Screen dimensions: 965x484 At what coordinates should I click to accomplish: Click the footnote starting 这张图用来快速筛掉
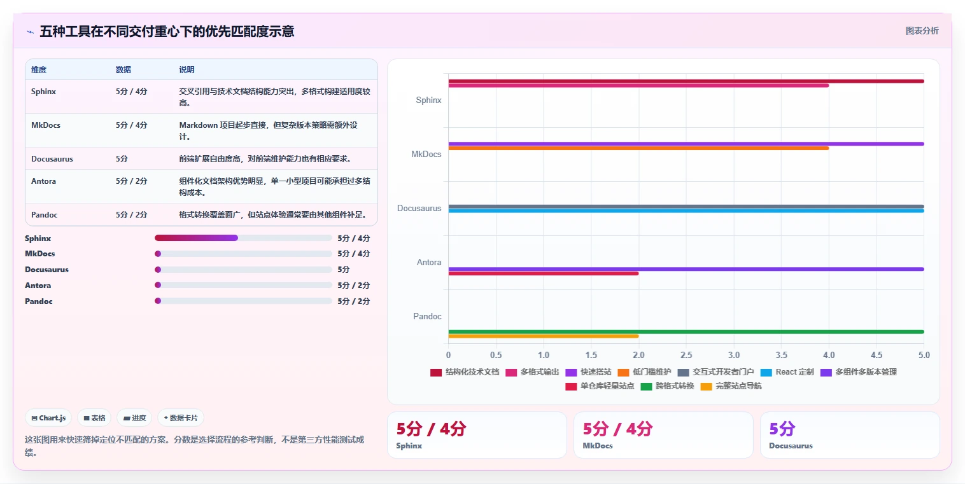tap(194, 446)
